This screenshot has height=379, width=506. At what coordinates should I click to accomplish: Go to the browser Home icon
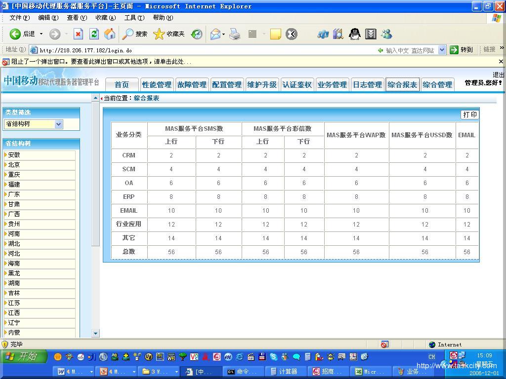click(110, 34)
